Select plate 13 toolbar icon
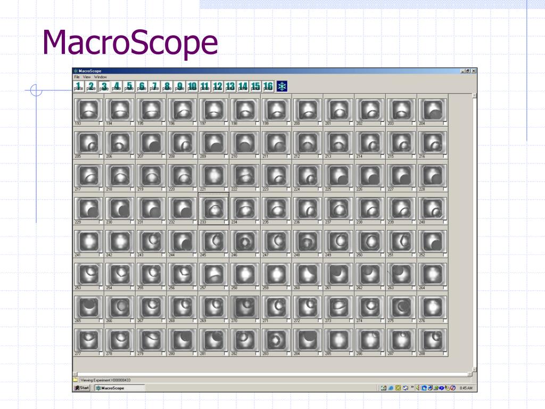The width and height of the screenshot is (545, 409). (230, 86)
